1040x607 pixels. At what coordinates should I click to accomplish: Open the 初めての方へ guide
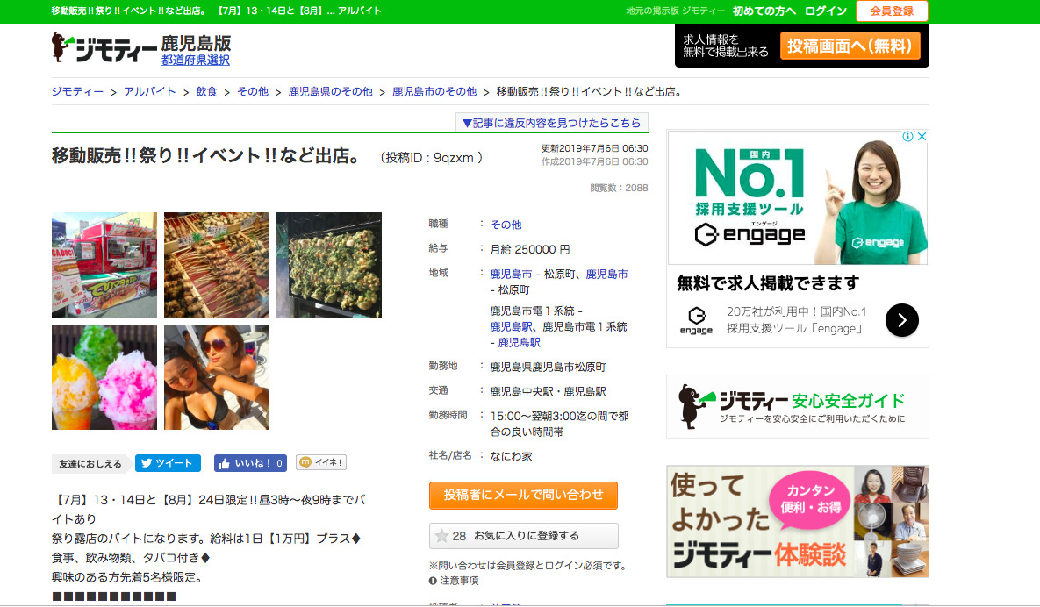pyautogui.click(x=764, y=11)
